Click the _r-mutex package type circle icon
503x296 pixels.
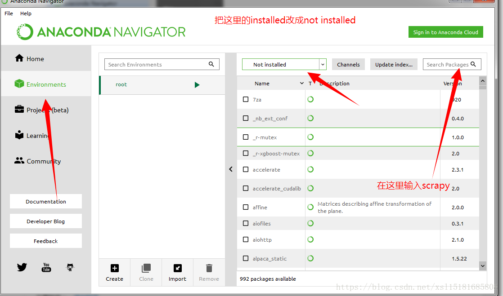[310, 137]
